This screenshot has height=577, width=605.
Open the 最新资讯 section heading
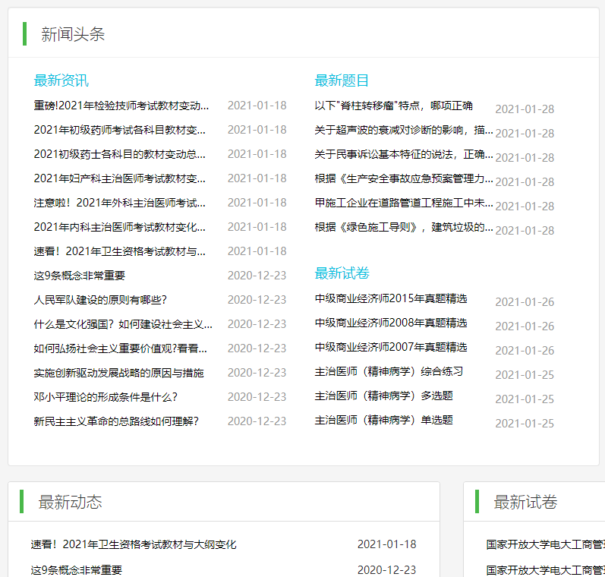click(61, 80)
